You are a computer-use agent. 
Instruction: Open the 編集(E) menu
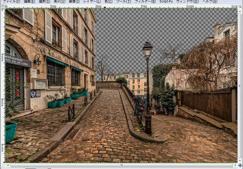(29, 1)
